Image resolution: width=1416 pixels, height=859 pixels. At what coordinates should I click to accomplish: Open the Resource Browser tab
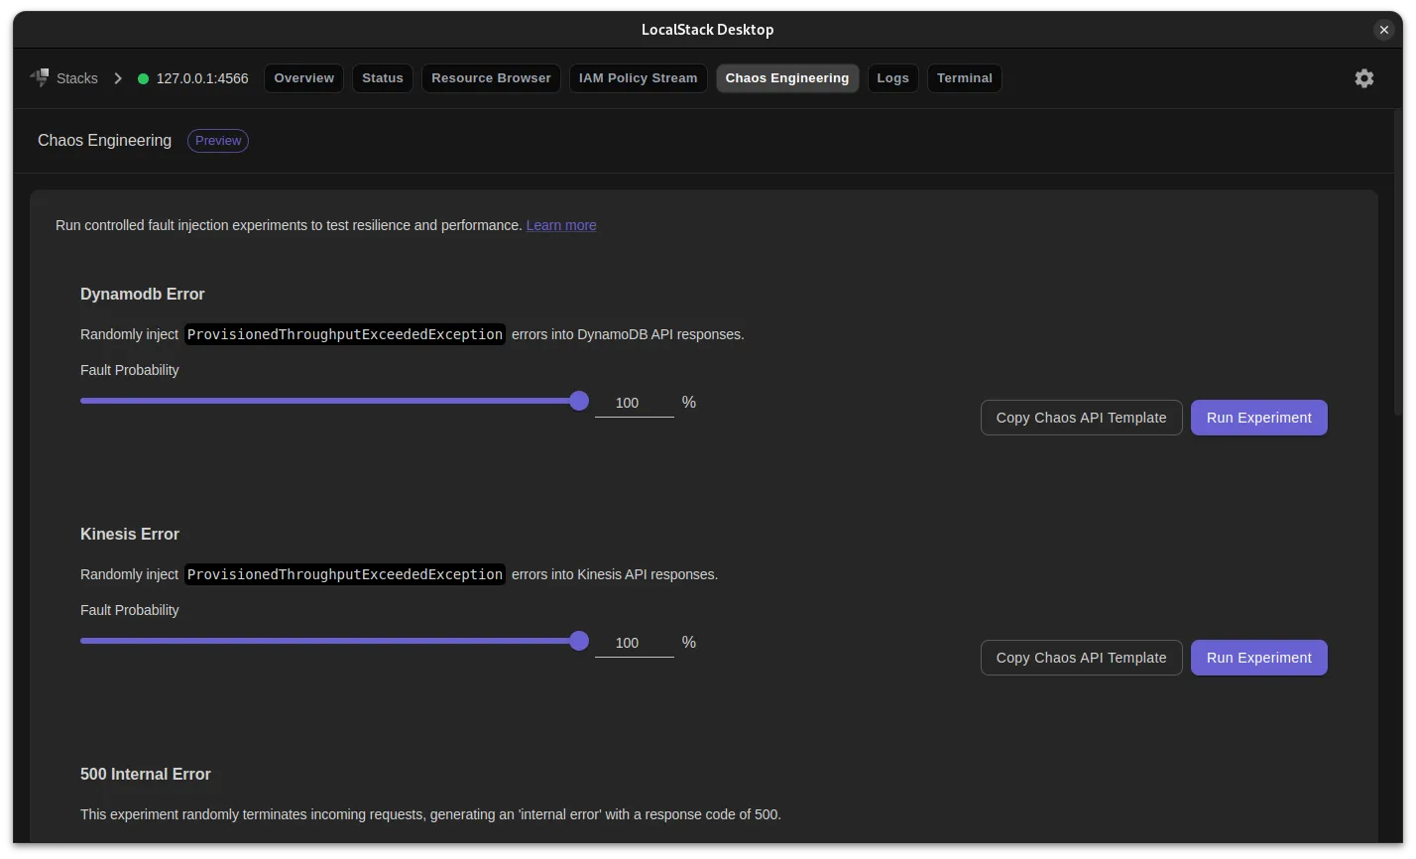coord(491,77)
